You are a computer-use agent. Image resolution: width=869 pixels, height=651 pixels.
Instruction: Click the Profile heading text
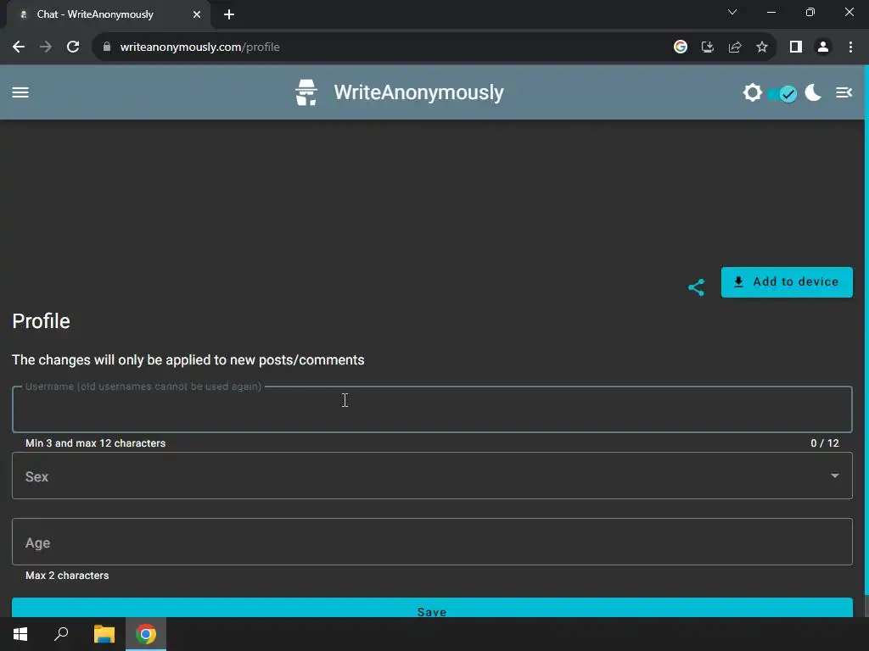pos(41,321)
